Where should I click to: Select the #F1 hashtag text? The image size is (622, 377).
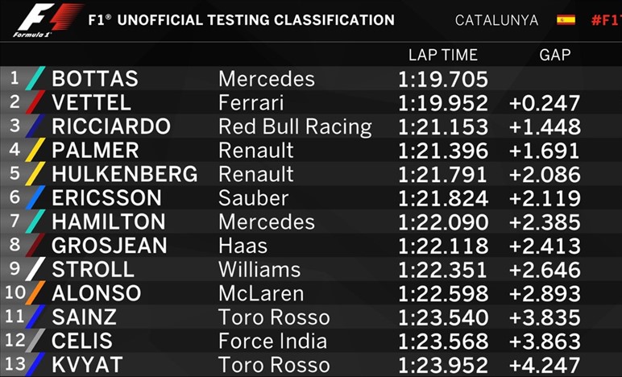point(606,20)
